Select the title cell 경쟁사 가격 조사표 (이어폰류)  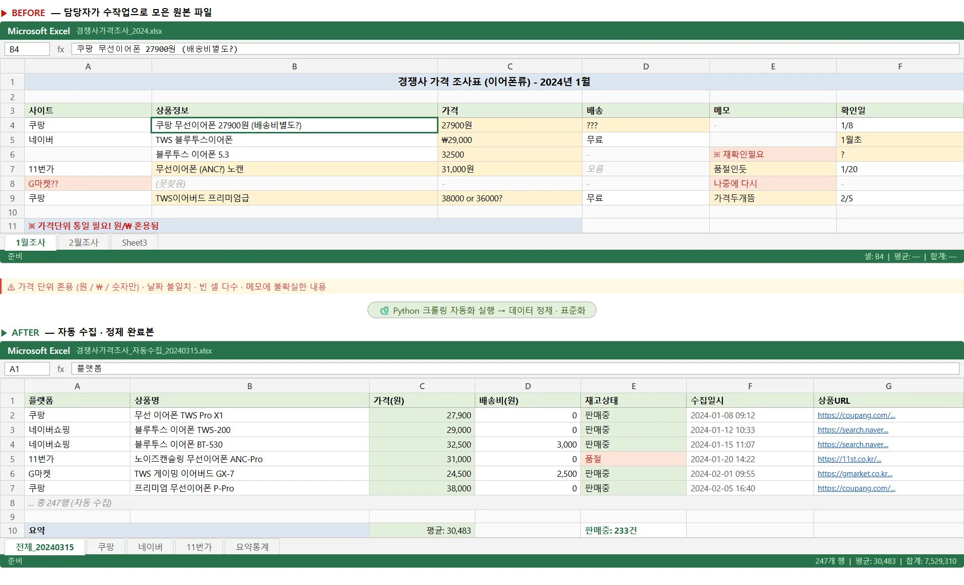(x=494, y=82)
